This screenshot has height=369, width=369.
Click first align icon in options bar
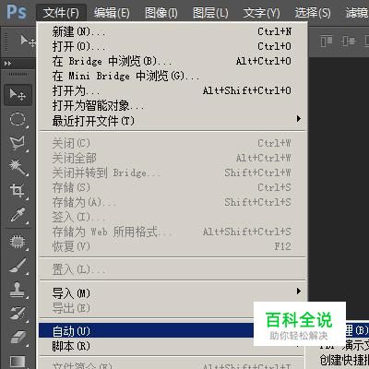click(327, 41)
